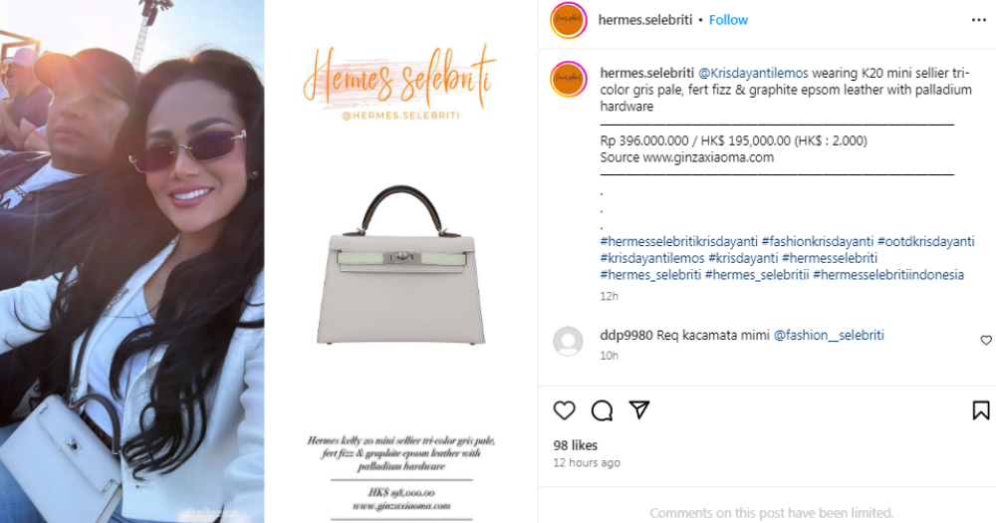Open the @Krisdayantilemos mention link
The height and width of the screenshot is (523, 996).
pos(753,73)
